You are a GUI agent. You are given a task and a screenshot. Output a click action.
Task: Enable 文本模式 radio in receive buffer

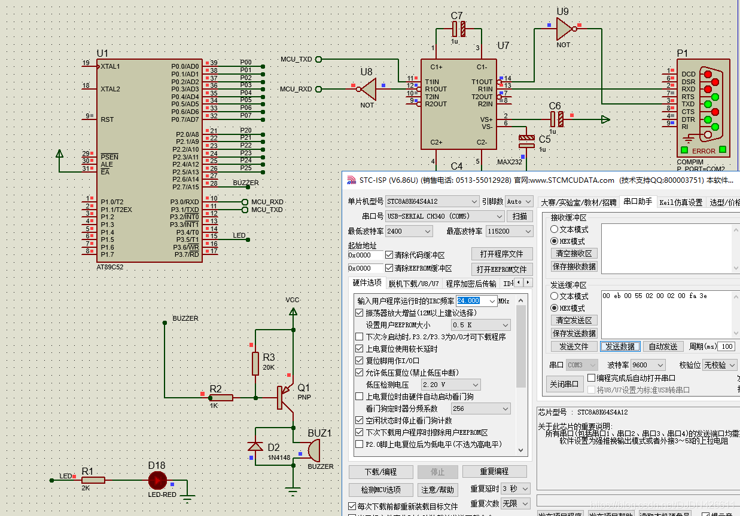[555, 229]
